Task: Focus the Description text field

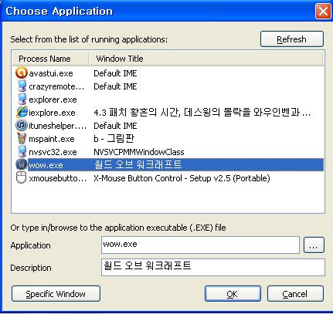Action: (213, 267)
